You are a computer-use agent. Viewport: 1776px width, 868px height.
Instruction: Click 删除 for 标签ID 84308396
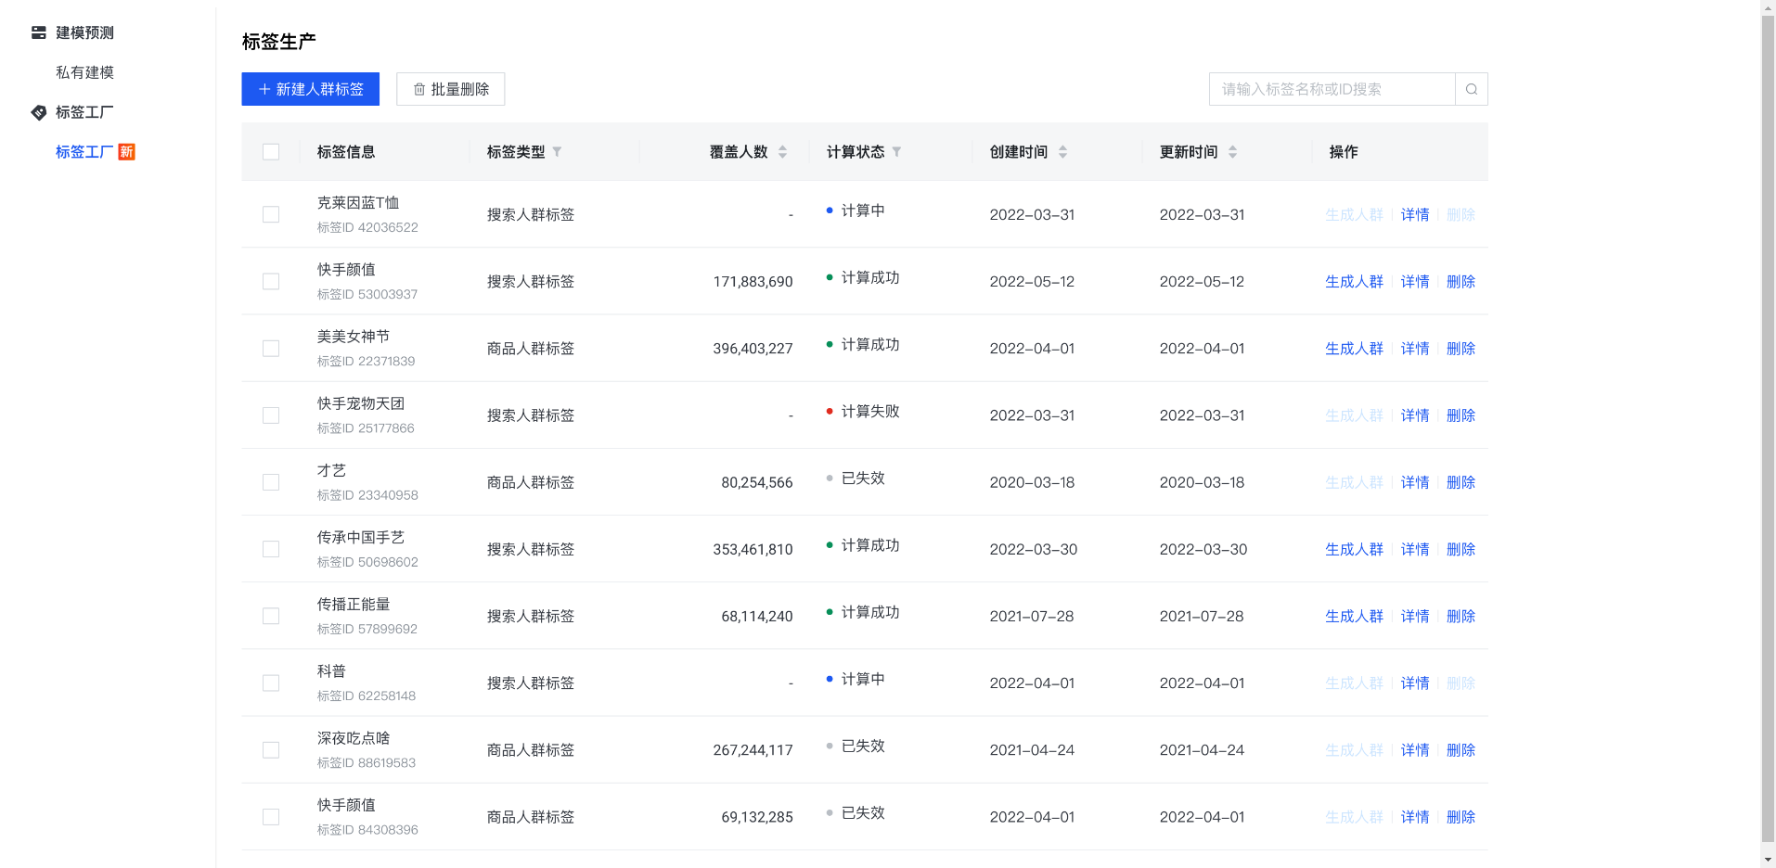(x=1461, y=817)
